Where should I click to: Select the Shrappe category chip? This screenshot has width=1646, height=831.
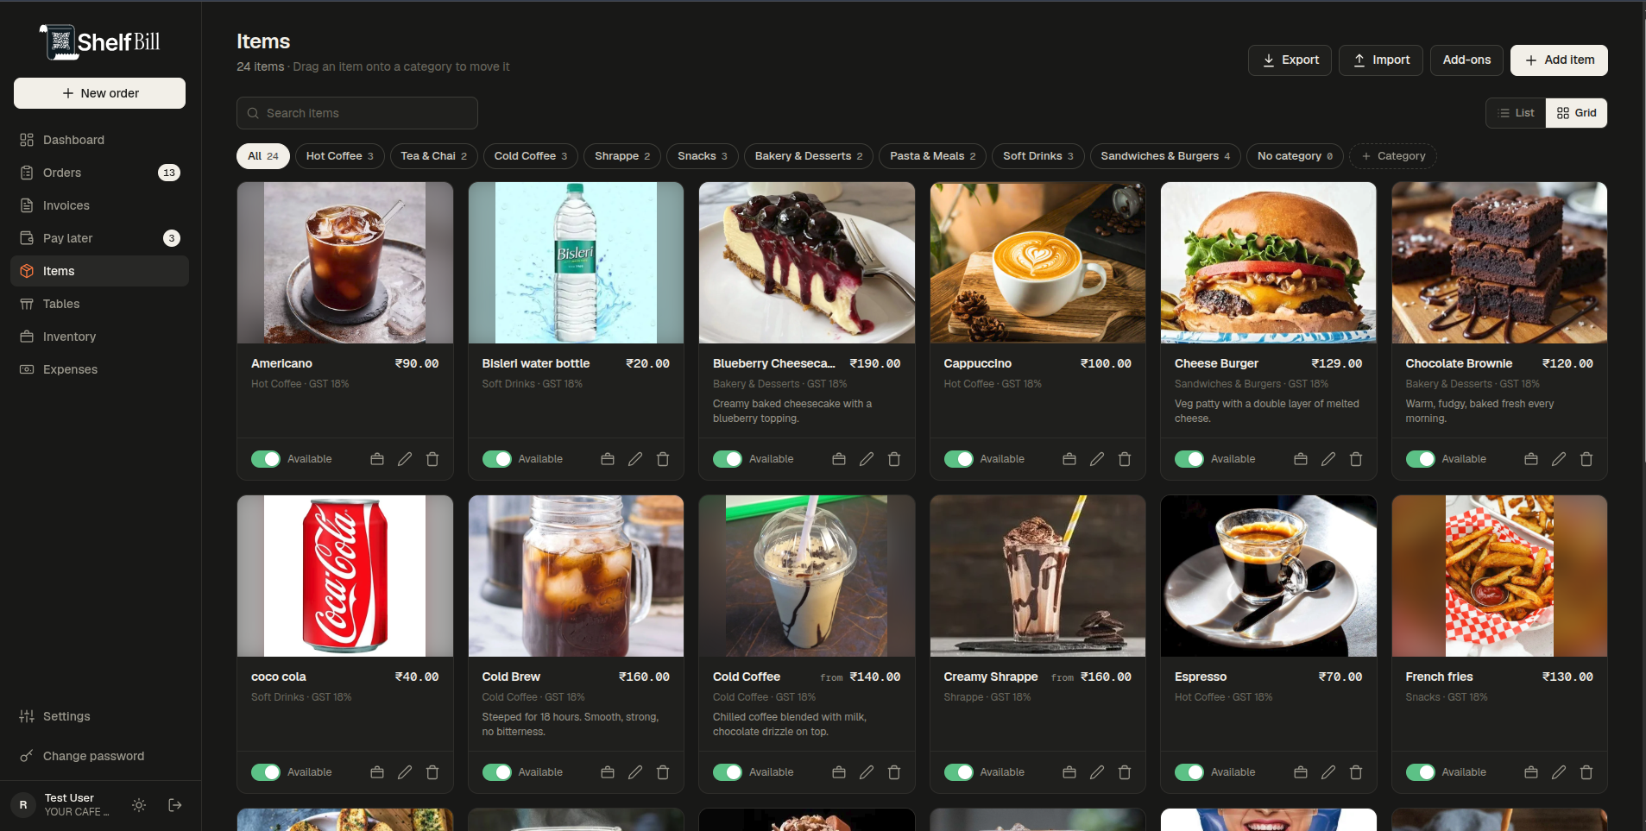622,156
